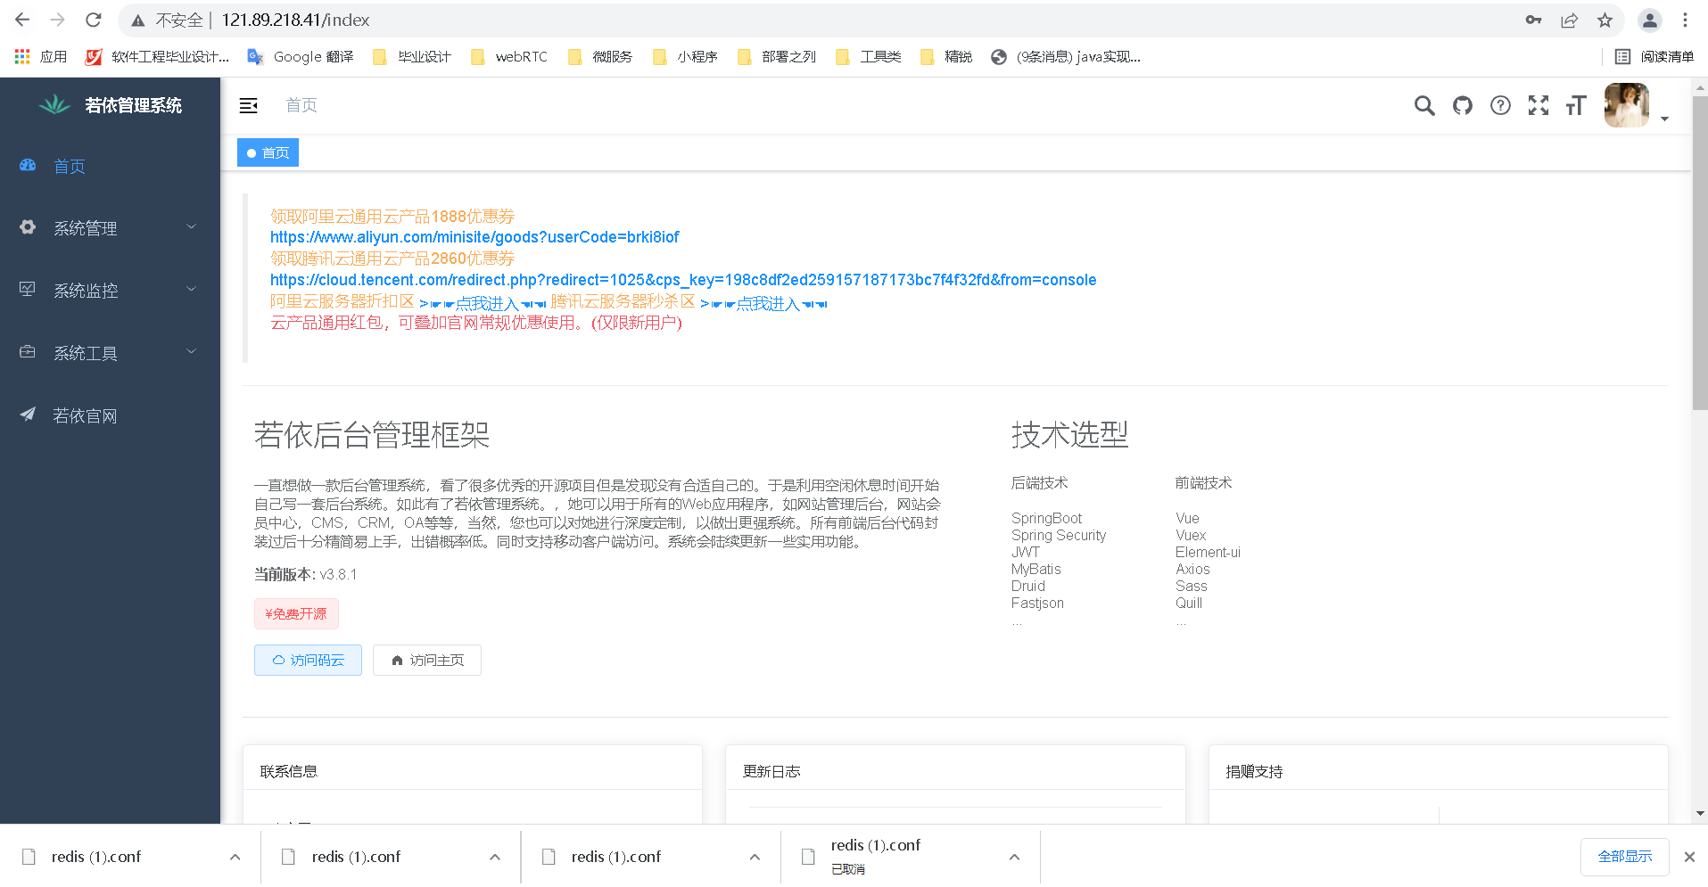Click the page vertical scrollbar thumb

coord(1700,251)
